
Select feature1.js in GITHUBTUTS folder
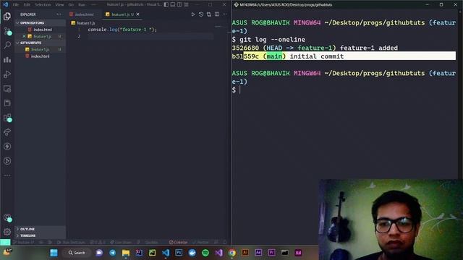coord(41,50)
